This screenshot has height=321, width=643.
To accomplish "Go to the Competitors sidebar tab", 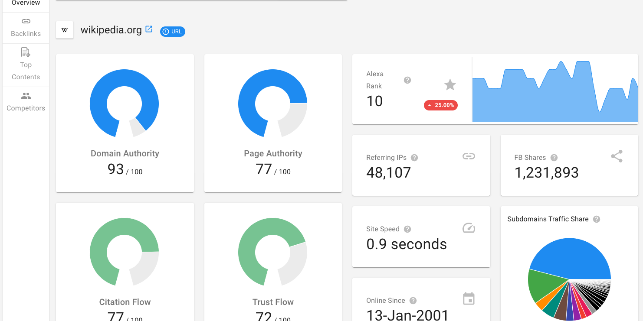I will coord(26,102).
